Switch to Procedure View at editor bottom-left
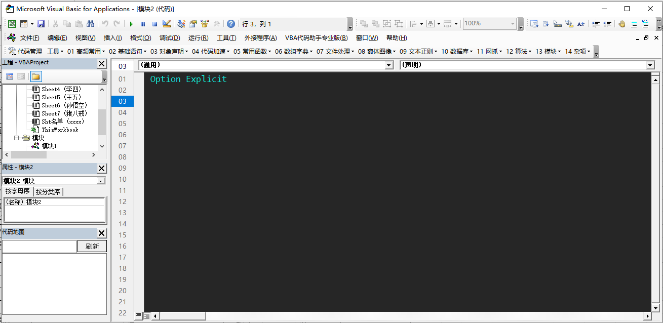 click(x=138, y=315)
